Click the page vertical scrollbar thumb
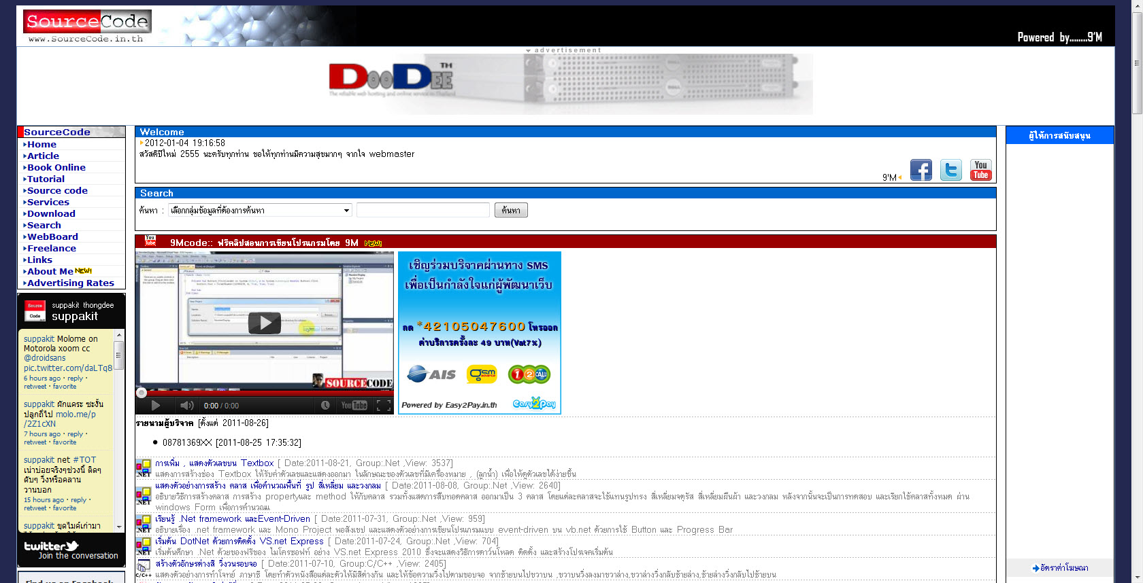1143x583 pixels. [1137, 63]
